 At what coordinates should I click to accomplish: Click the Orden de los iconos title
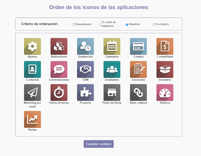coord(99,7)
